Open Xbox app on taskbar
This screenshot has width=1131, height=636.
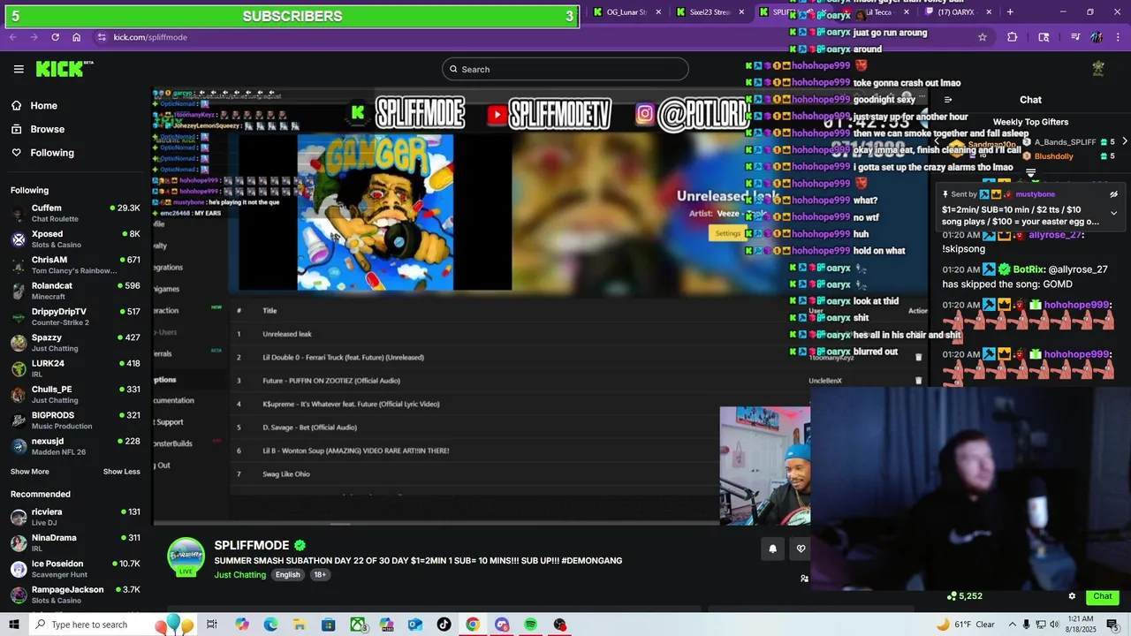coord(358,625)
